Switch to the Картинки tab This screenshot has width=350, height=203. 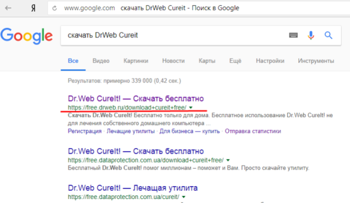point(136,61)
